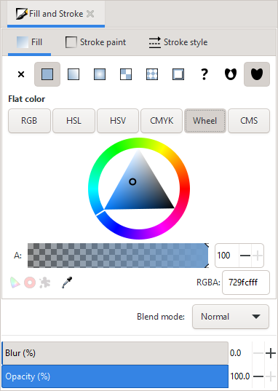Screen dimensions: 278x391
Task: Click the color managed triangle icon
Action: coord(15,283)
